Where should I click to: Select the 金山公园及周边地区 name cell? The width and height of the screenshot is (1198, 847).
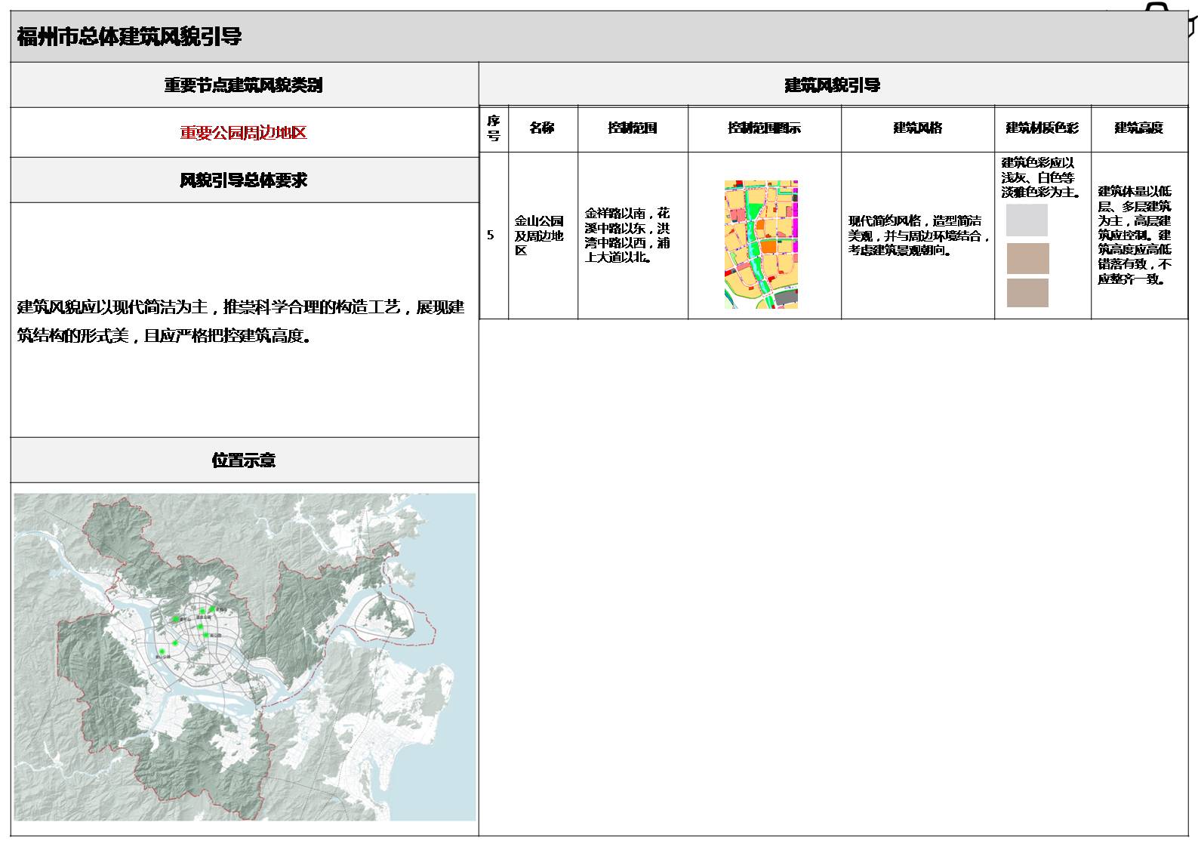pos(540,236)
